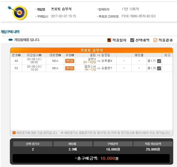Uncheck the 패 1.70 selection box

159,68
